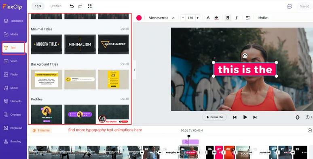The image size is (313, 159).
Task: Open fullscreen preview icon
Action: pyautogui.click(x=90, y=6)
